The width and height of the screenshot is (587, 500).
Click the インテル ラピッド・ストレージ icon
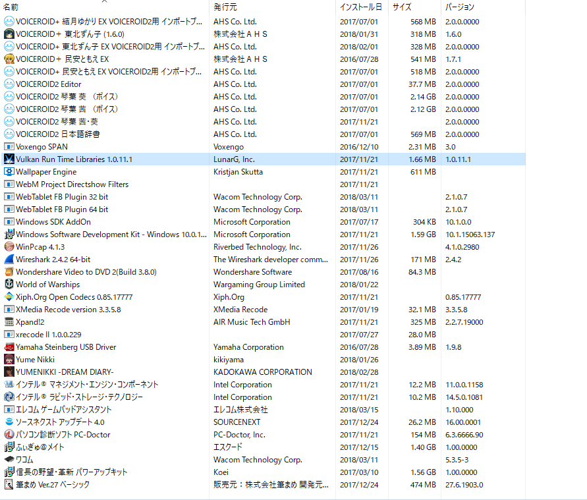point(9,397)
